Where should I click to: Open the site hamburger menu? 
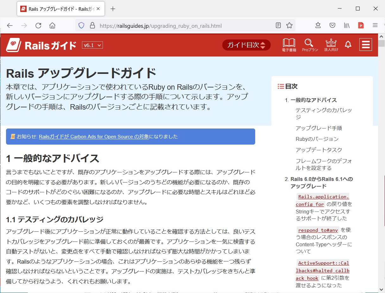pyautogui.click(x=366, y=45)
